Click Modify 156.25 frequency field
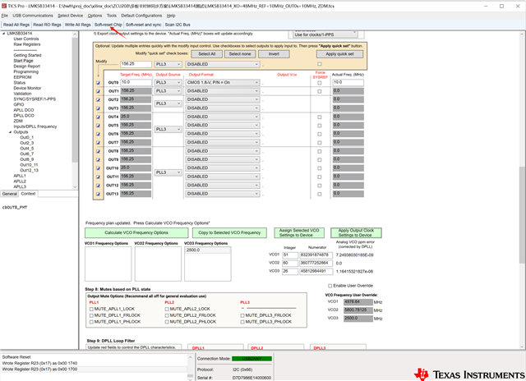 coord(136,64)
